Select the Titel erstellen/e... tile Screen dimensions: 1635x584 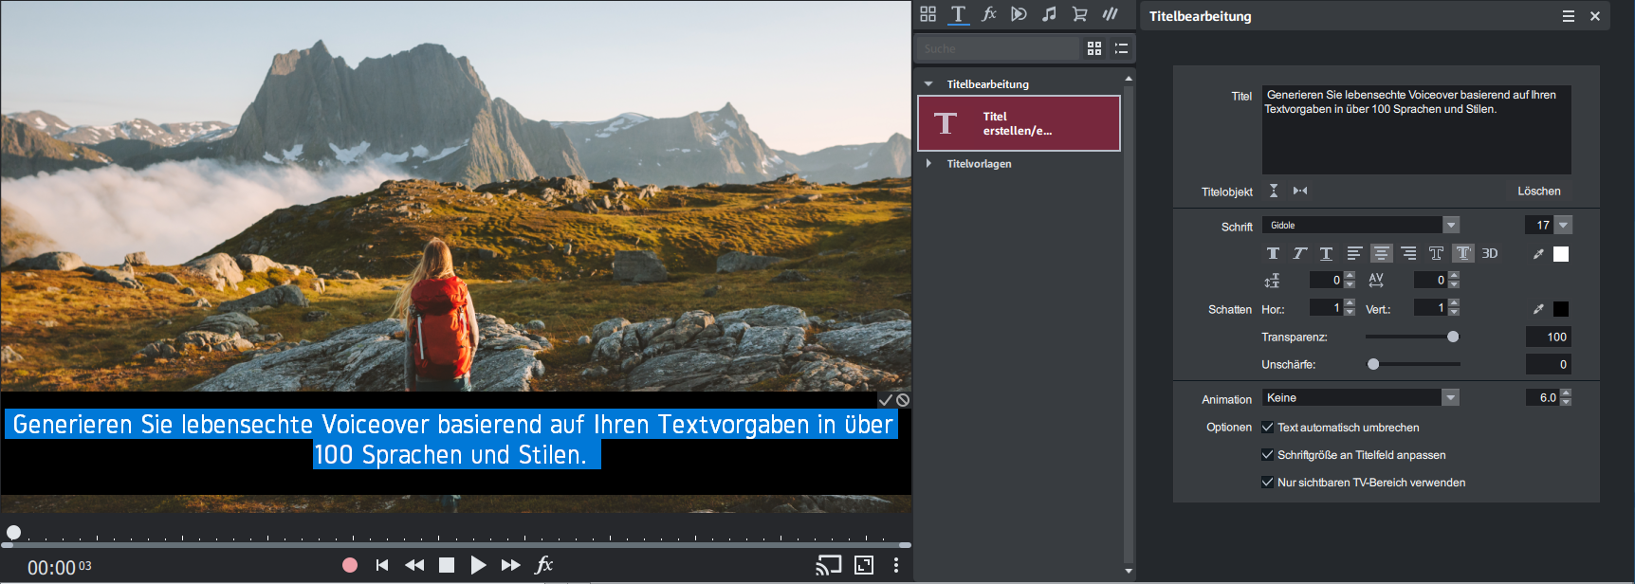coord(1019,123)
